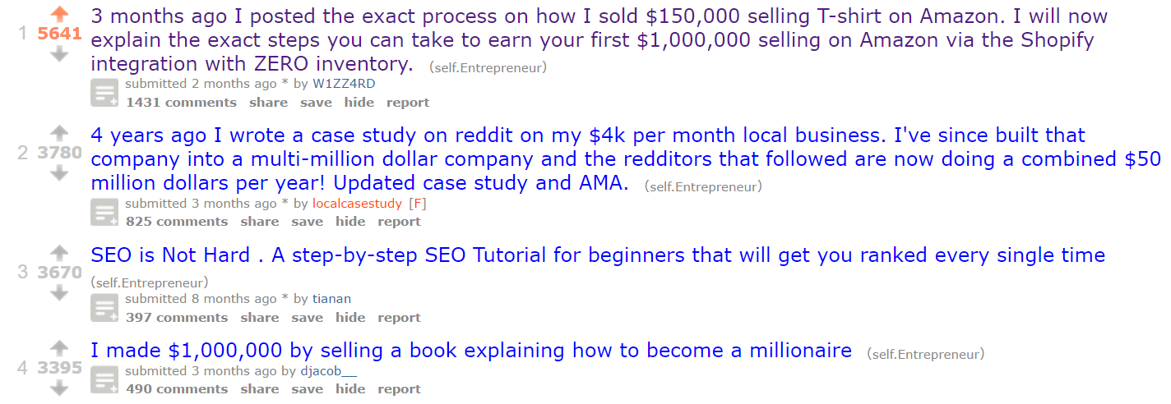Image resolution: width=1171 pixels, height=404 pixels.
Task: Expand self-text of the millionaire book post
Action: 104,380
